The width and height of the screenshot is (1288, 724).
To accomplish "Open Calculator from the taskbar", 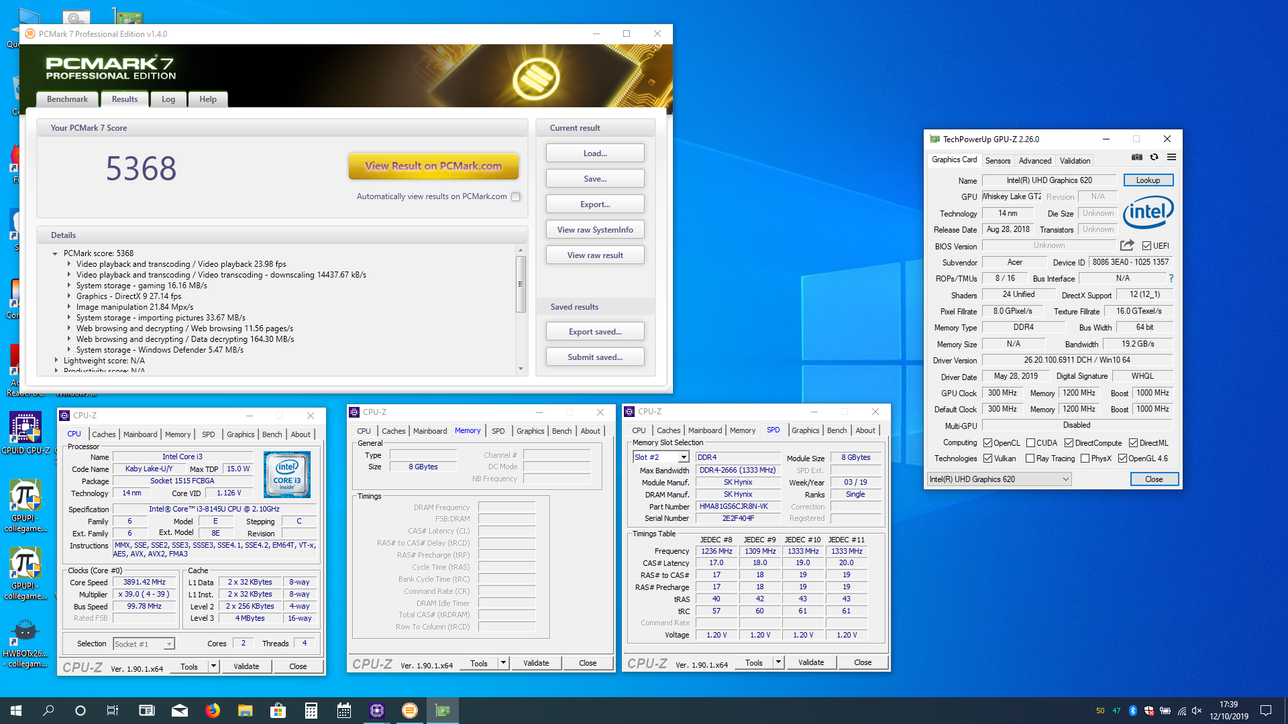I will pos(311,711).
